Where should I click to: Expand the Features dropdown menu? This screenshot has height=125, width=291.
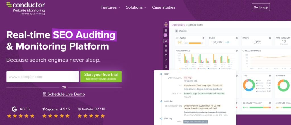point(110,7)
